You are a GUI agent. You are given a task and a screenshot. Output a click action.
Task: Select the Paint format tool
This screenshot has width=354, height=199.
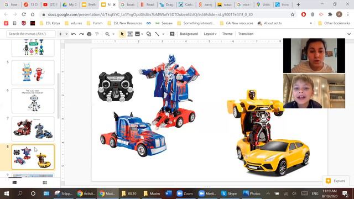pyautogui.click(x=97, y=34)
